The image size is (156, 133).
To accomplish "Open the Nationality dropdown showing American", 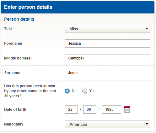I will pyautogui.click(x=107, y=124).
